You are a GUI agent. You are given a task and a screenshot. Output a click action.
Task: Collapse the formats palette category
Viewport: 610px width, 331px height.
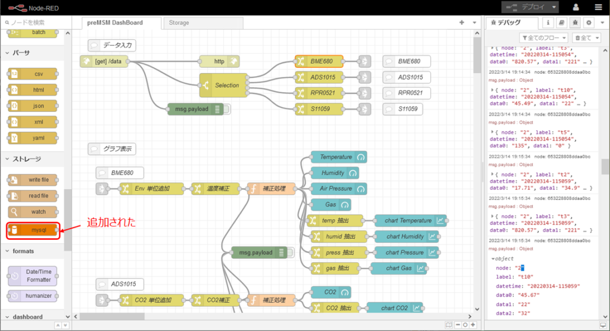pyautogui.click(x=33, y=251)
